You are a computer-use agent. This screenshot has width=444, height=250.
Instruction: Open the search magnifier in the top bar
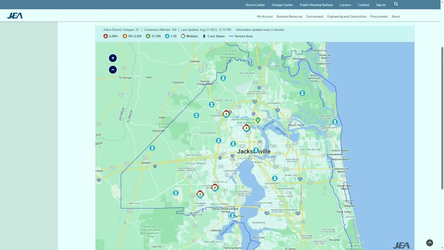point(396,4)
